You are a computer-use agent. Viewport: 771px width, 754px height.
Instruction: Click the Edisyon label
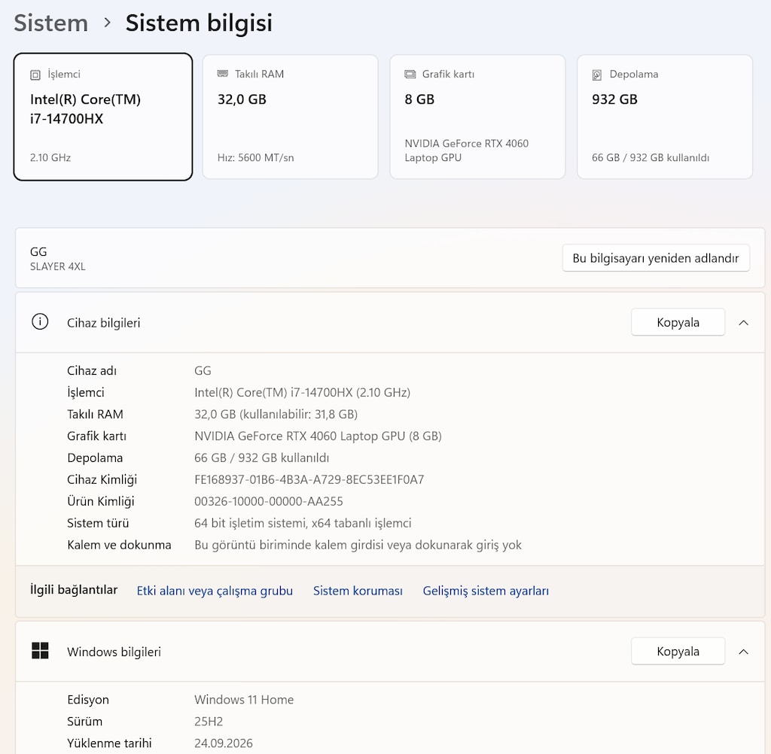[x=88, y=700]
